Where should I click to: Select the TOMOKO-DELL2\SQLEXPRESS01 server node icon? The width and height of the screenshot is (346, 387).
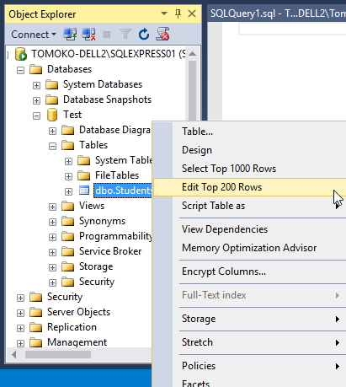(x=21, y=54)
